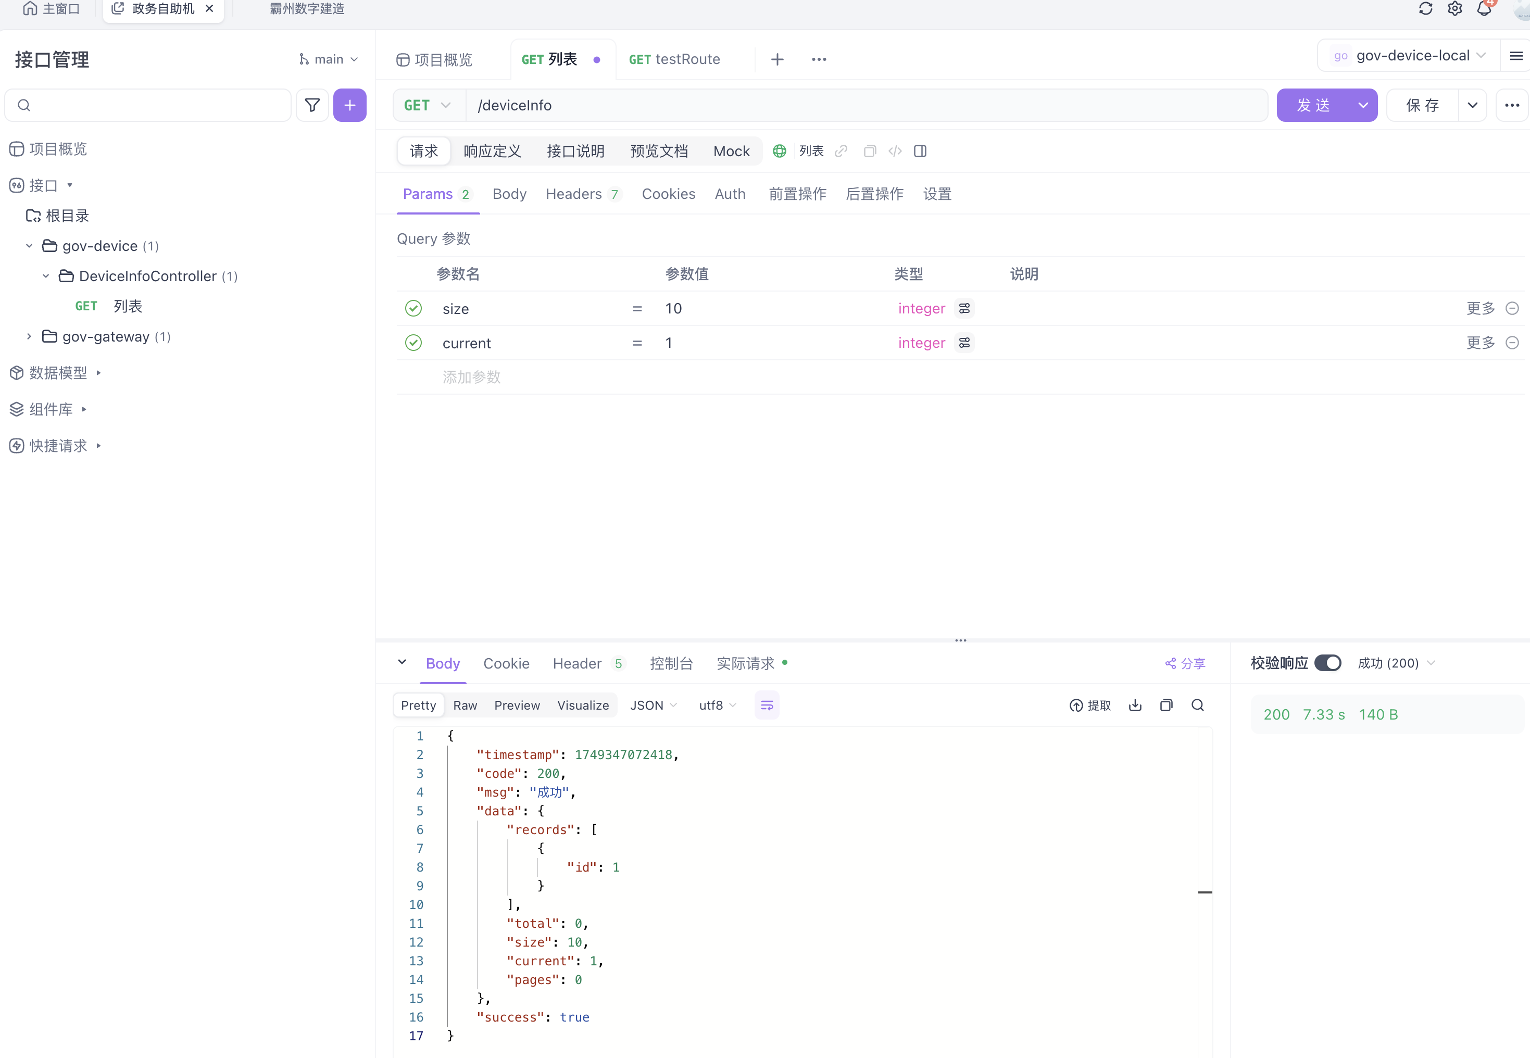Click the response minimap scrollbar marker
The image size is (1530, 1058).
click(x=1205, y=892)
